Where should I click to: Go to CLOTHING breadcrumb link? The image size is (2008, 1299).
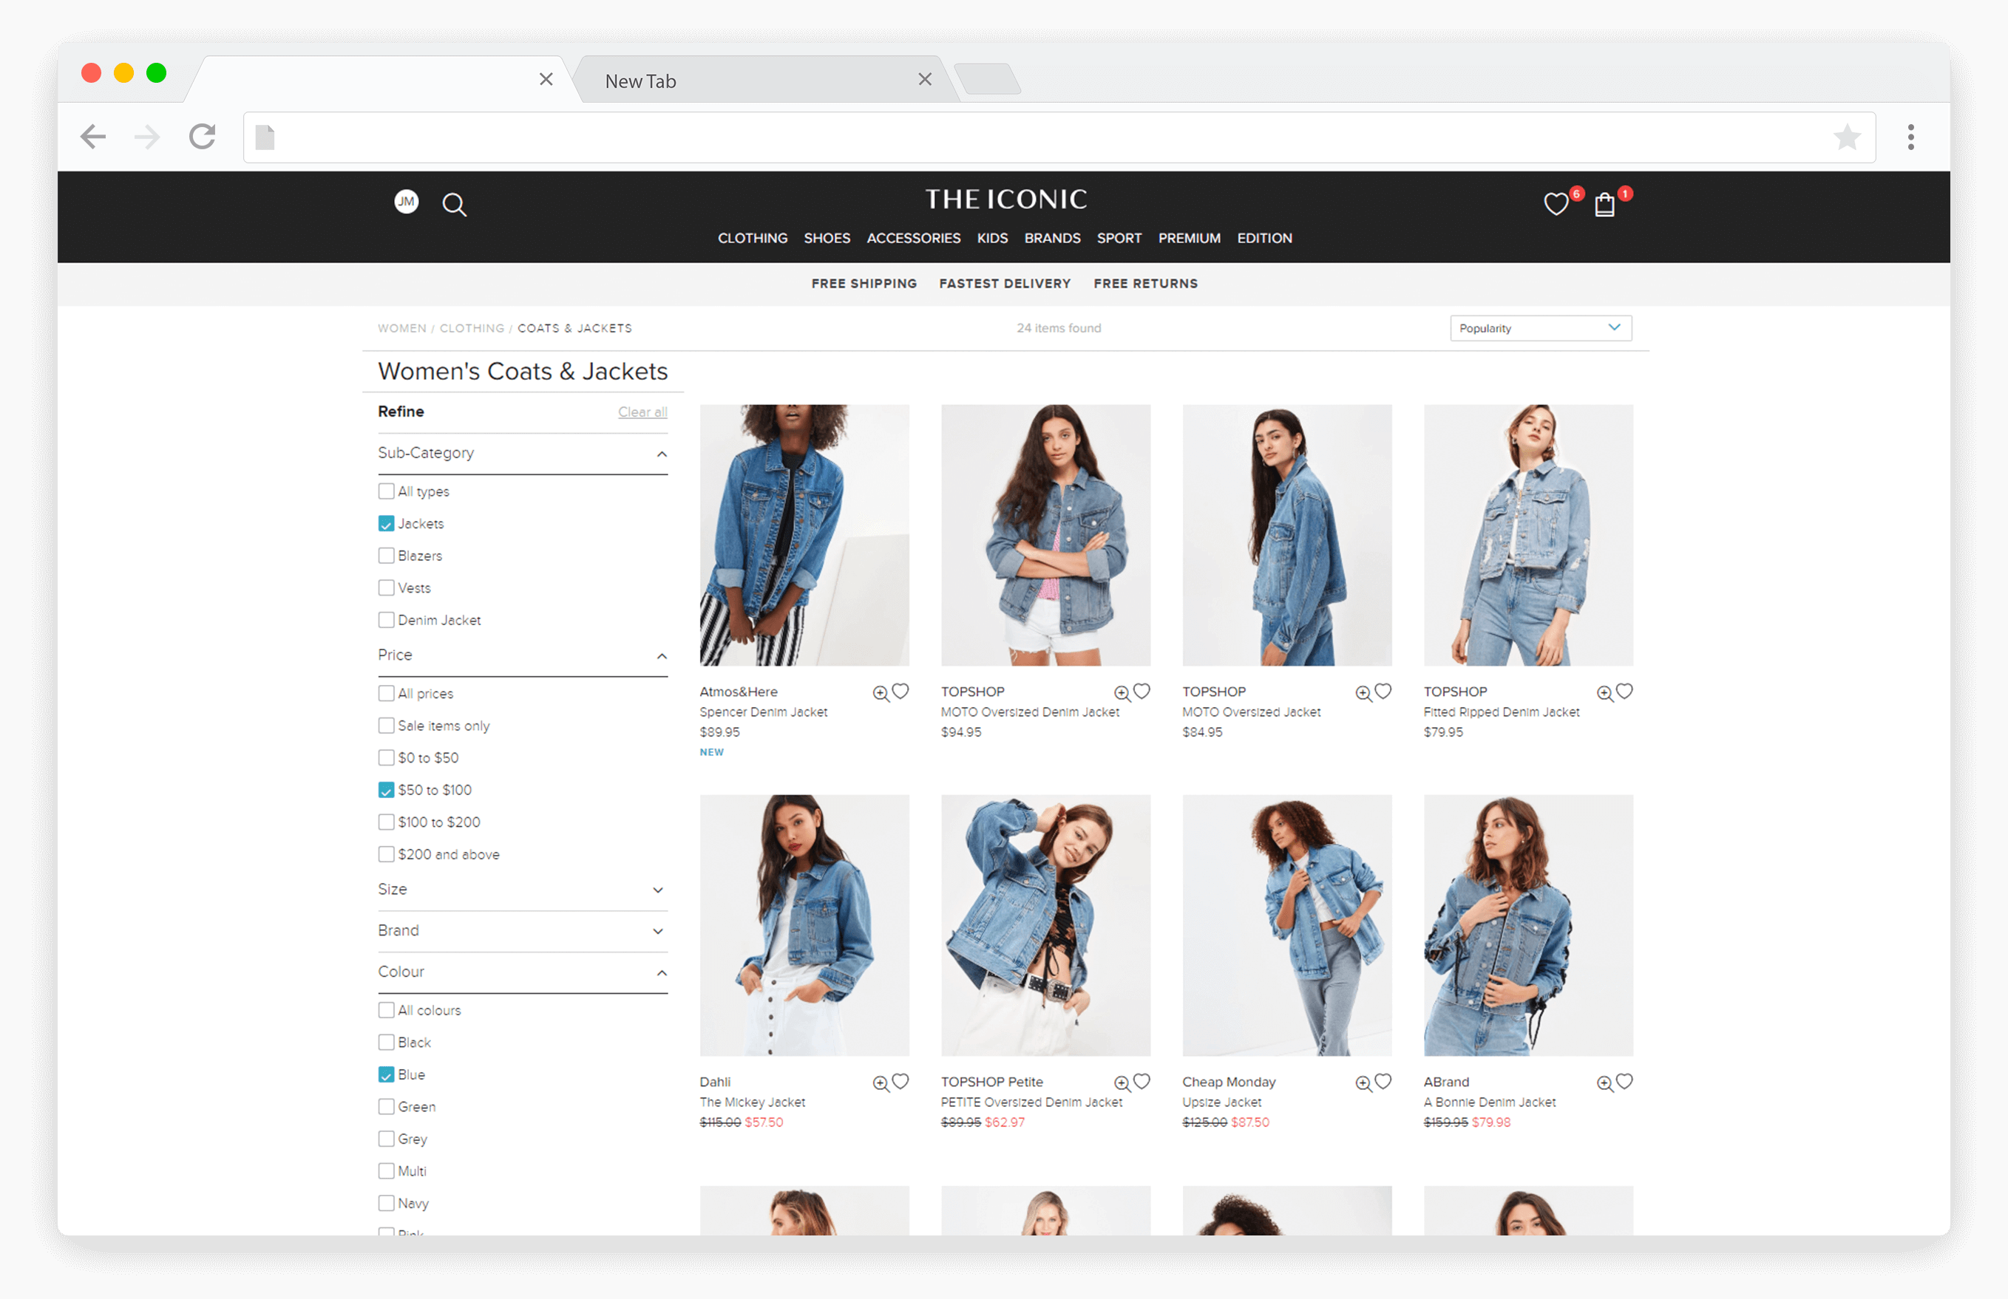[x=472, y=329]
